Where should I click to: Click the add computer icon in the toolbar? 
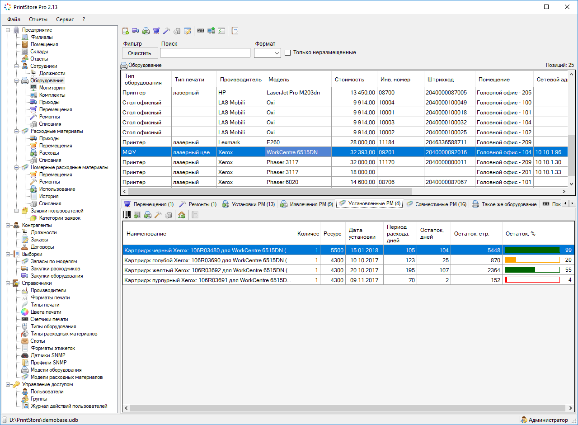211,31
